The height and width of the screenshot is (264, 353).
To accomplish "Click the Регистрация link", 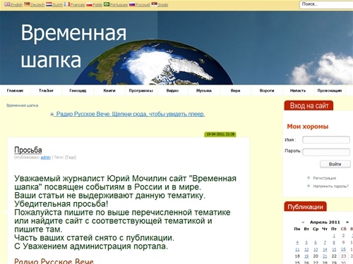I will point(325,178).
